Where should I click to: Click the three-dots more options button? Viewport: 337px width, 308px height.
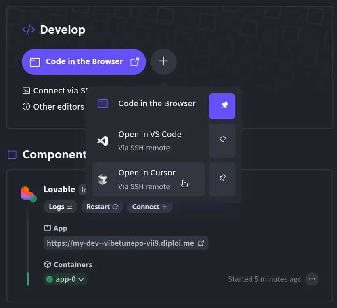312,279
